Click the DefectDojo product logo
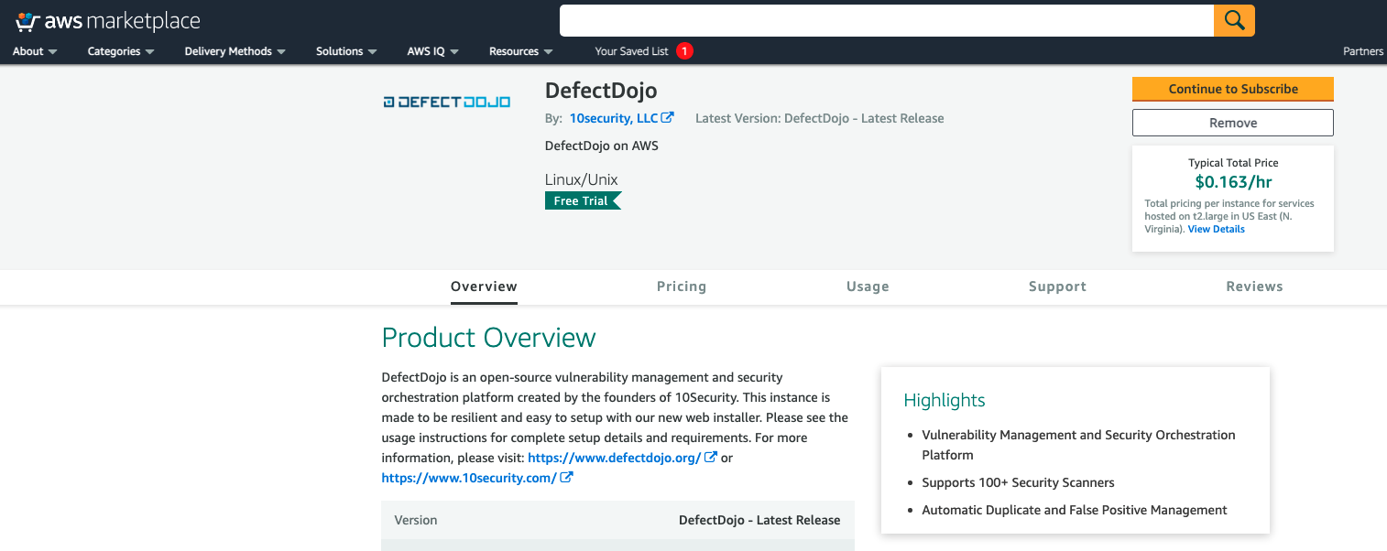The height and width of the screenshot is (551, 1387). (x=447, y=101)
